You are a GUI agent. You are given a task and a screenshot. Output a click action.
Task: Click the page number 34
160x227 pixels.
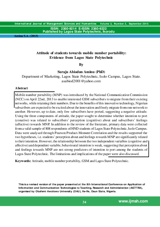[84, 202]
